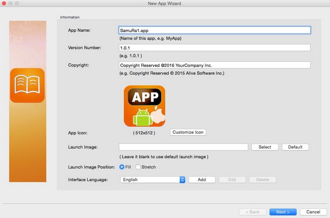This screenshot has height=218, width=330.
Task: Click the disabled < Back button
Action: pyautogui.click(x=252, y=212)
